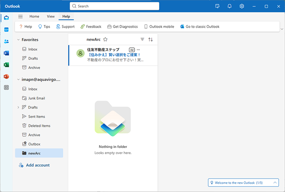Open the Calendar app in the sidebar
This screenshot has width=285, height=192.
6,30
